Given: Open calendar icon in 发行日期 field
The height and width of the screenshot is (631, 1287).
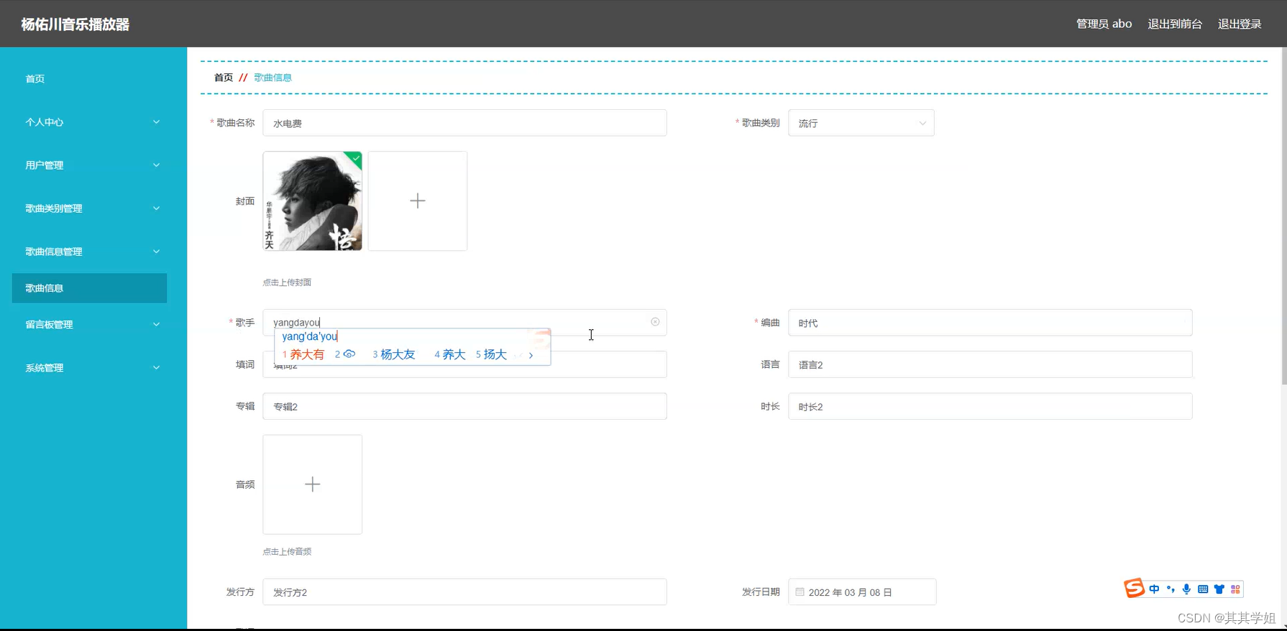Looking at the screenshot, I should (x=800, y=592).
